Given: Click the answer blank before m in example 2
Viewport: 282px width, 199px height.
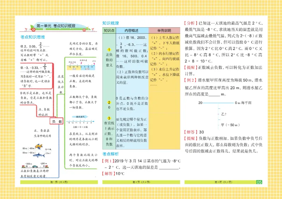Looking at the screenshot, I should (214, 94).
